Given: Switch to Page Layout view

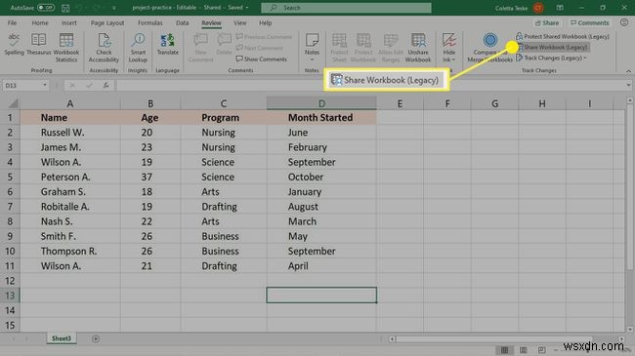Looking at the screenshot, I should coord(524,350).
